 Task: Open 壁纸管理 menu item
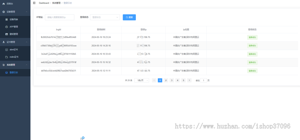pyautogui.click(x=15, y=34)
